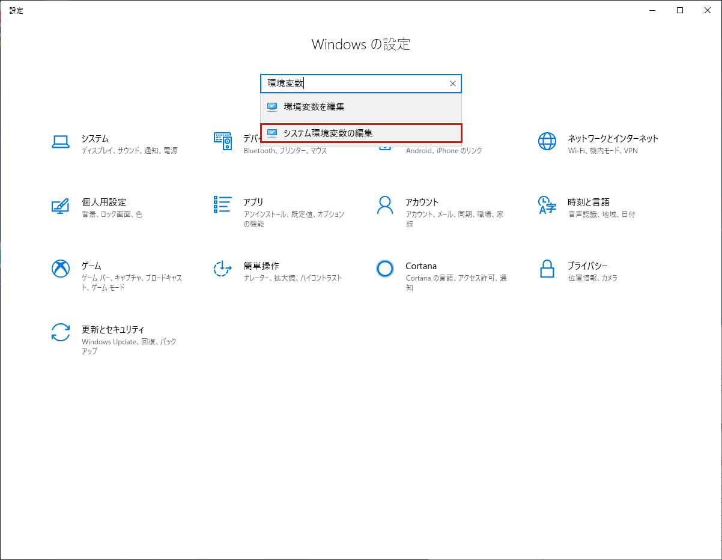Click the icon beside 環境変数を編集
This screenshot has height=560, width=722.
coord(272,107)
